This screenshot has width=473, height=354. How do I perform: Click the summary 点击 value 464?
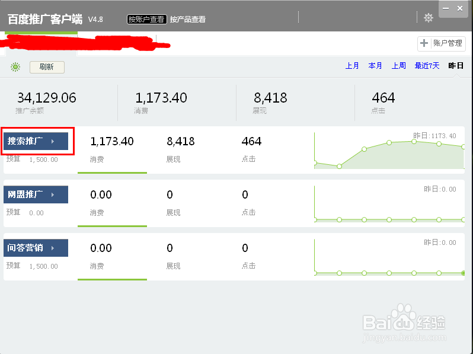(x=383, y=98)
